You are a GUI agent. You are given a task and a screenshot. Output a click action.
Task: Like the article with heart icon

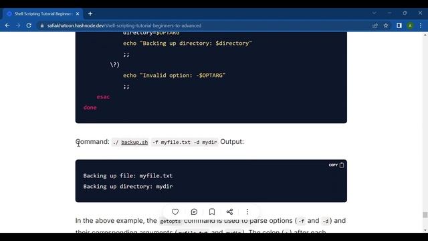175,212
